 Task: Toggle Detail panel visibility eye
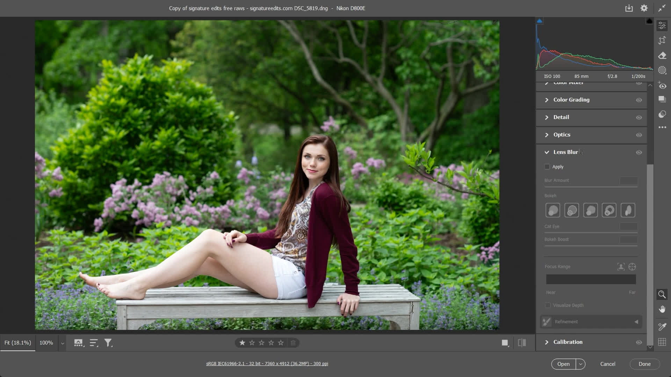coord(639,118)
